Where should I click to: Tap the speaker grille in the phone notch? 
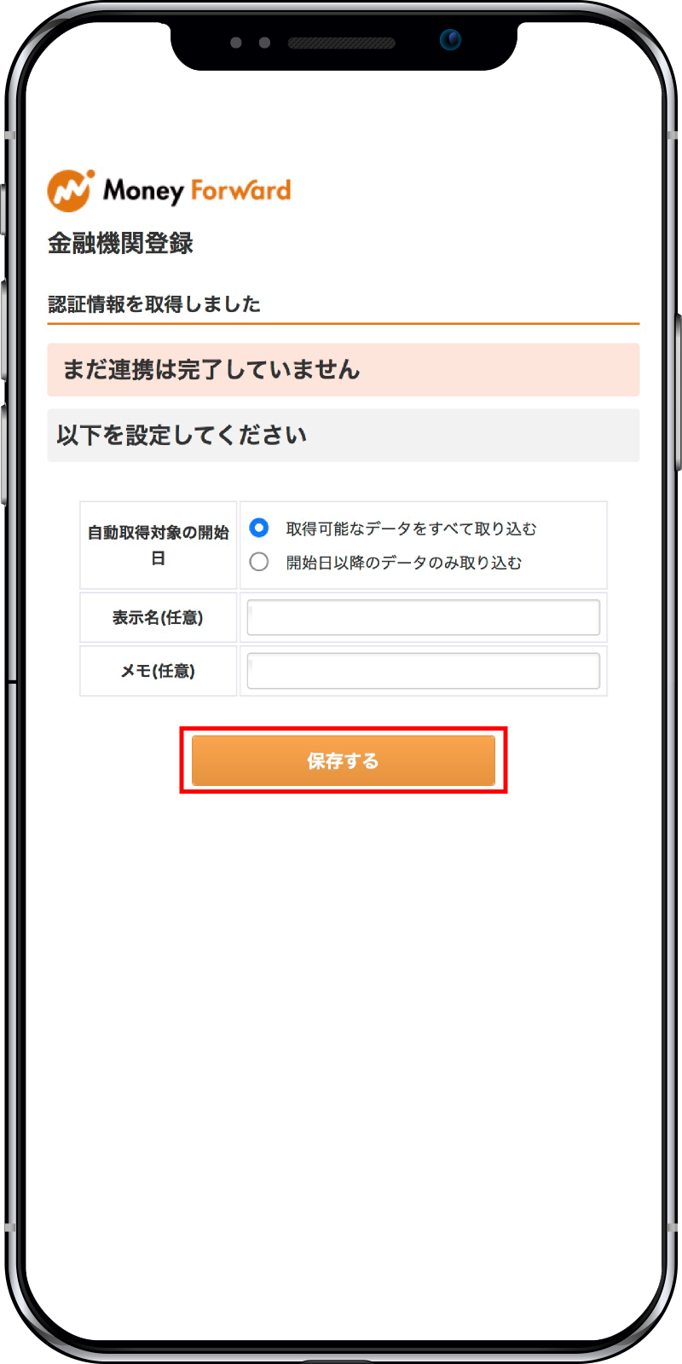(x=341, y=43)
